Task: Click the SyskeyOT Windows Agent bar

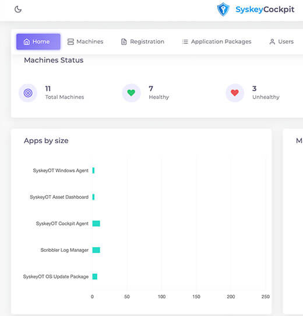Action: pyautogui.click(x=93, y=171)
